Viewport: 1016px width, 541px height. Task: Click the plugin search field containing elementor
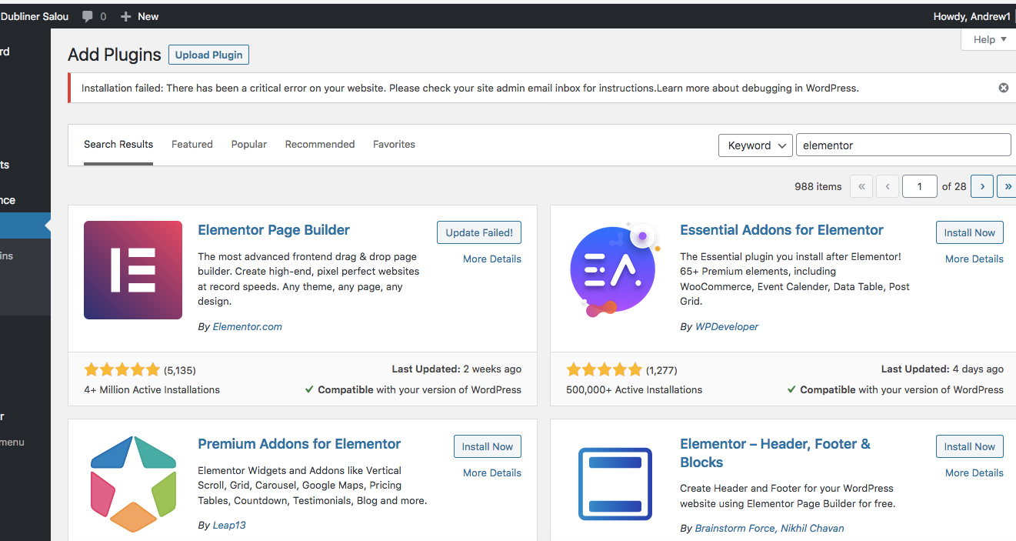click(903, 145)
